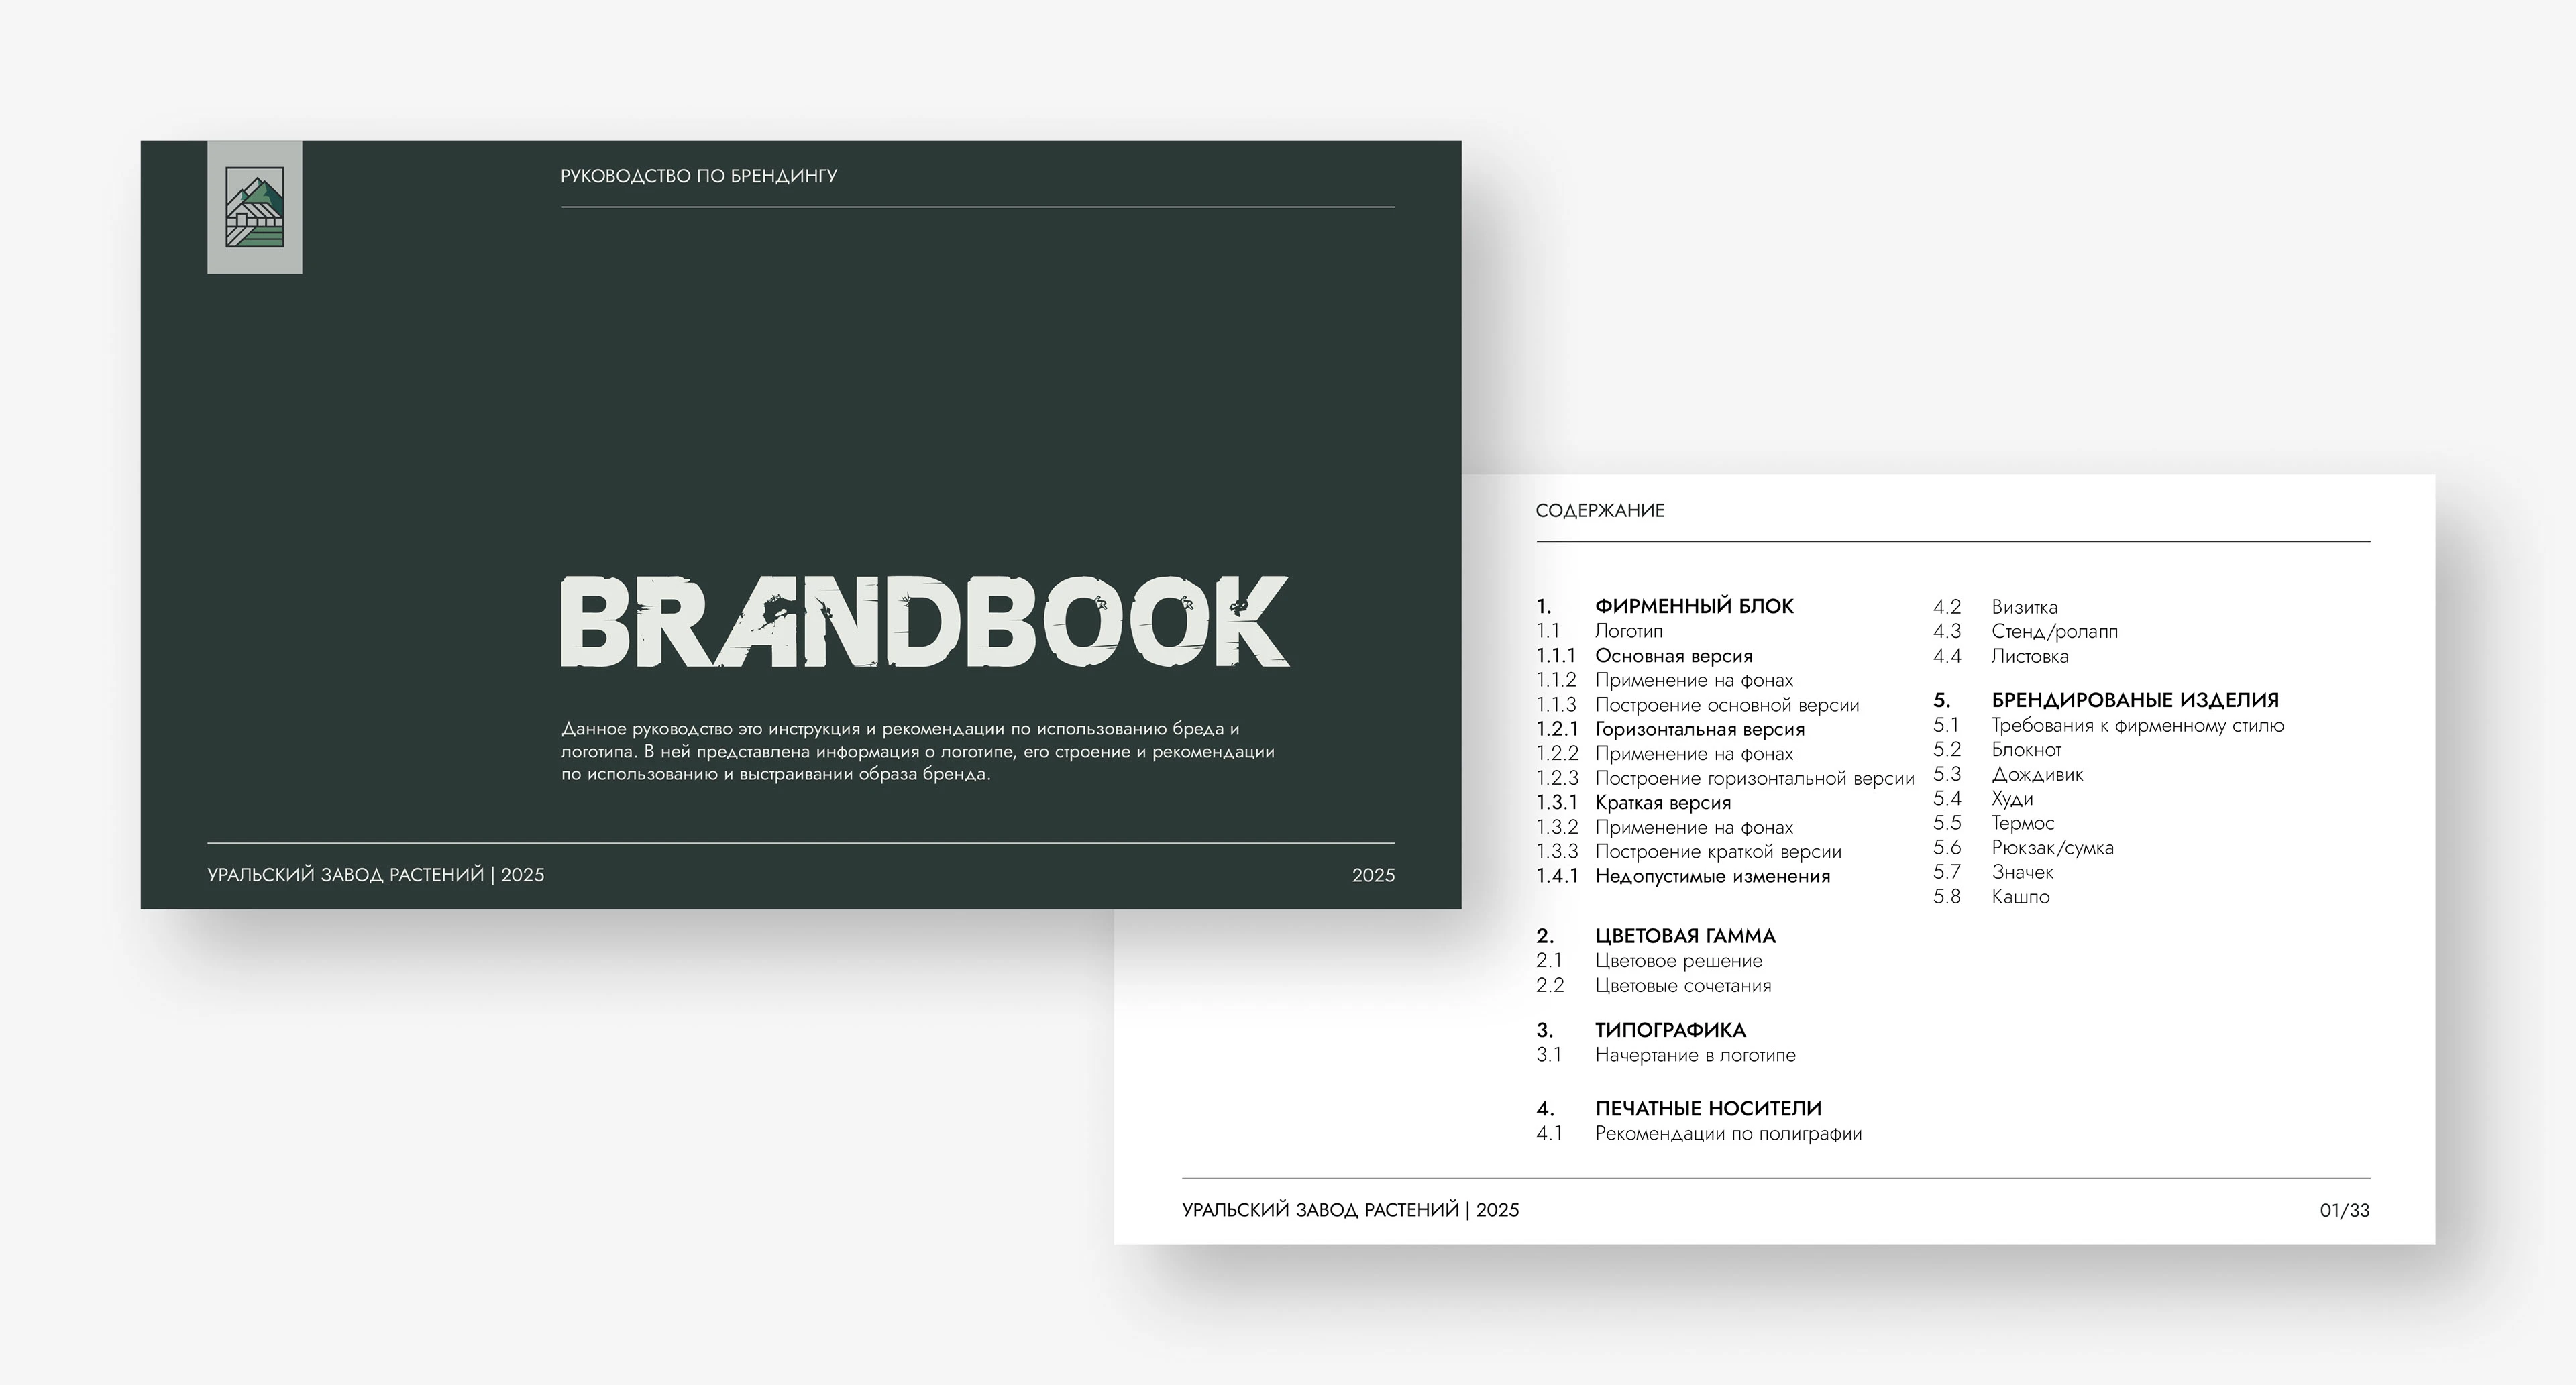
Task: Click the 'РУКОВОДСТВО ПО БРЕНДИНГУ' cover header
Action: click(699, 176)
